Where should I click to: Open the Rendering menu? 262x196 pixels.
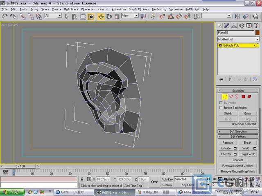pyautogui.click(x=159, y=9)
